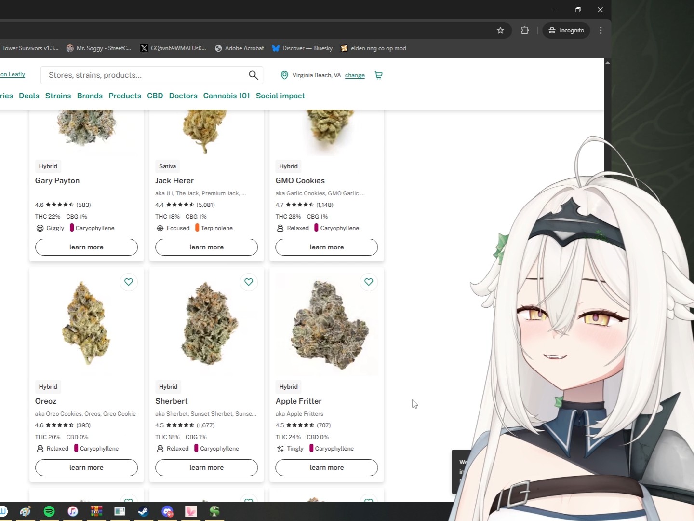Open the Incognito profile indicator
Viewport: 694px width, 521px height.
click(x=566, y=30)
